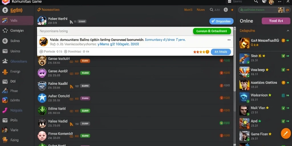Click the Noyconiians looing field
This screenshot has height=146, width=292.
click(x=115, y=31)
